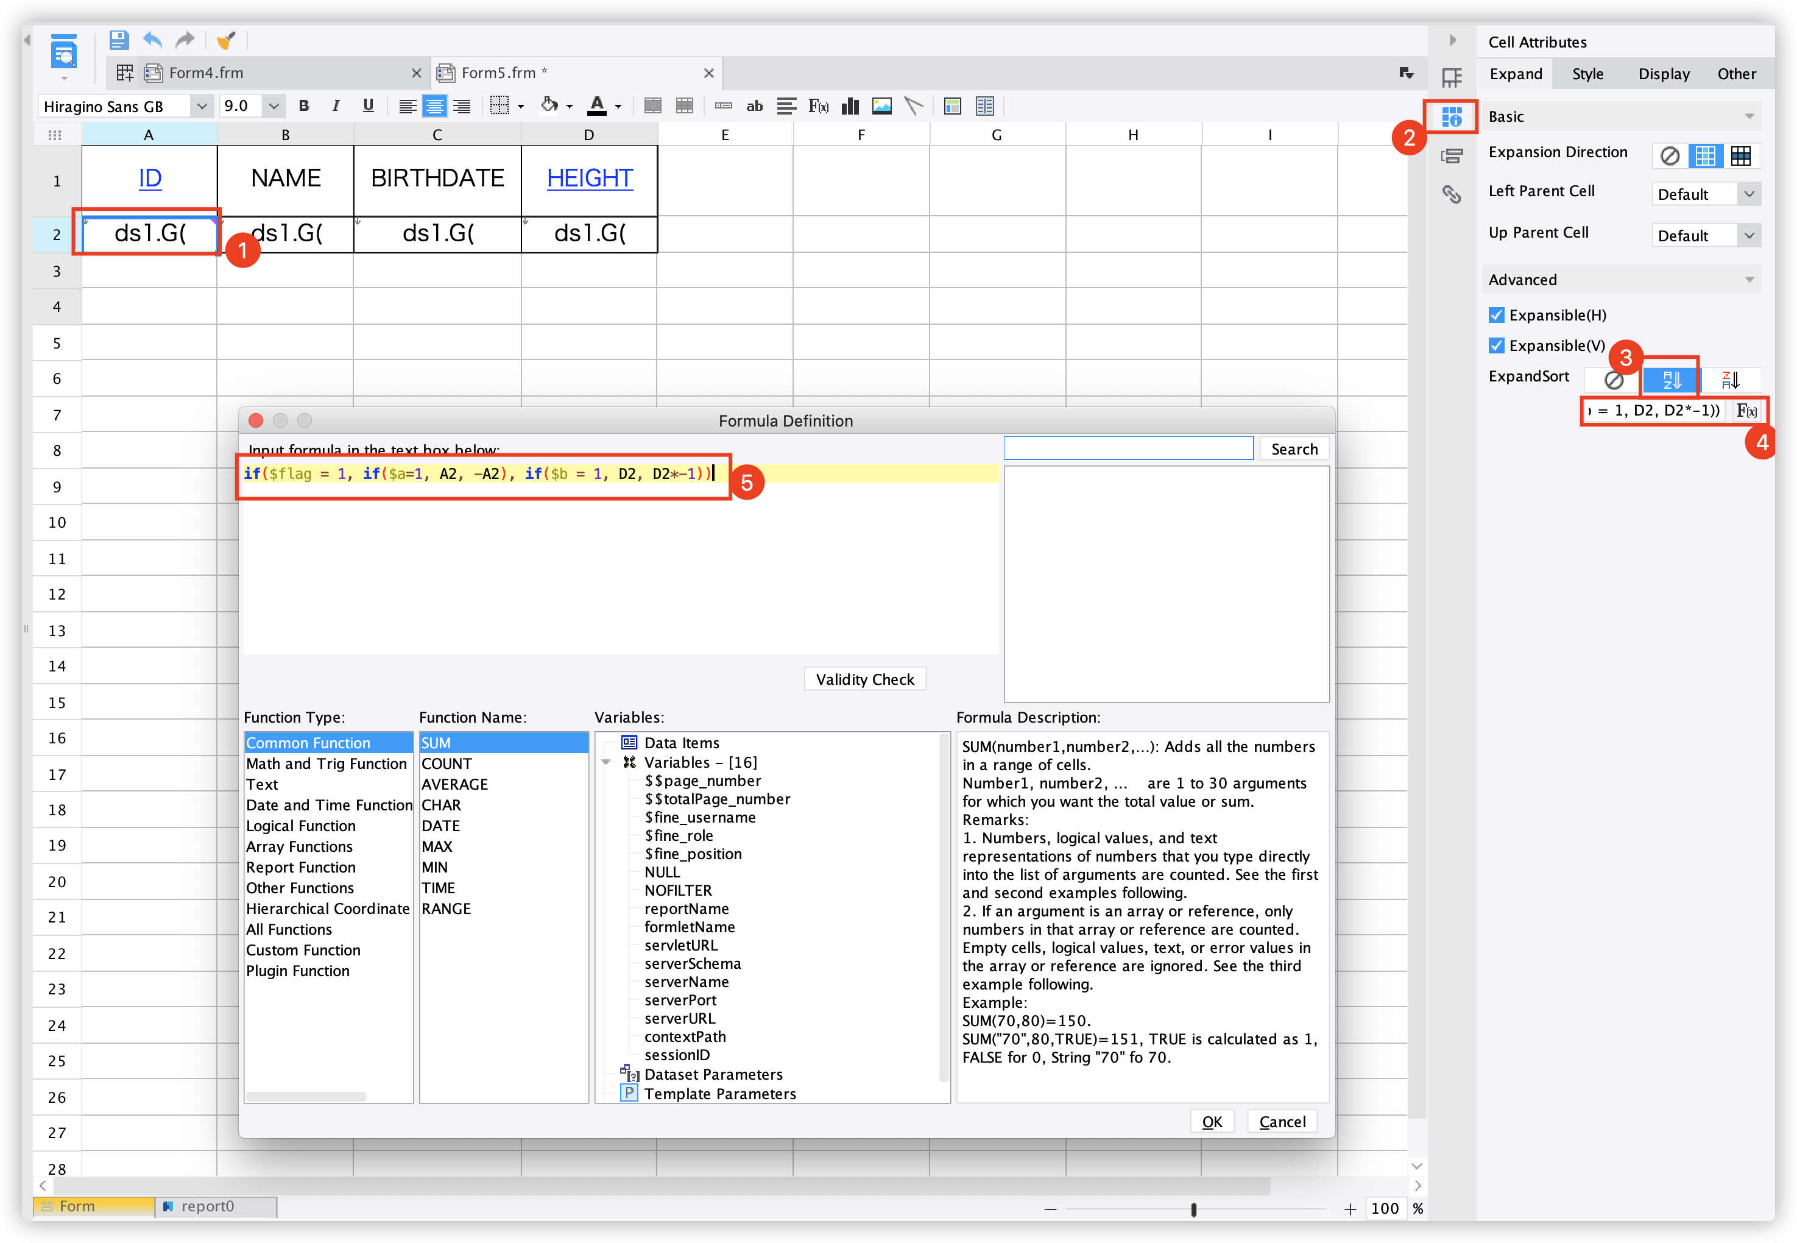Uncheck the Expansible(V) checkbox

click(x=1495, y=345)
